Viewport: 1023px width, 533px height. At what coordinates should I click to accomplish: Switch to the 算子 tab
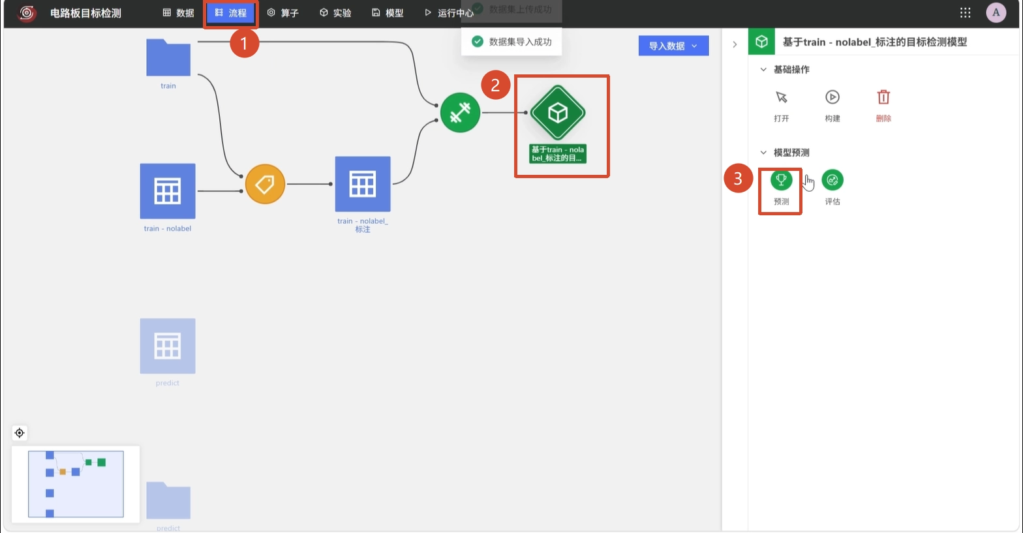pos(282,13)
